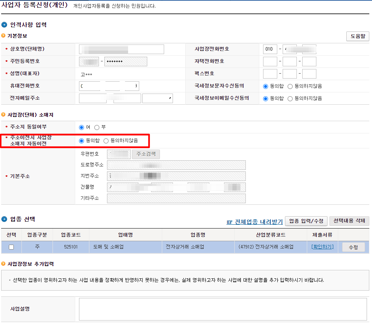This screenshot has height=324, width=372.
Task: Click inside the 사업설명 text area
Action: point(222,309)
